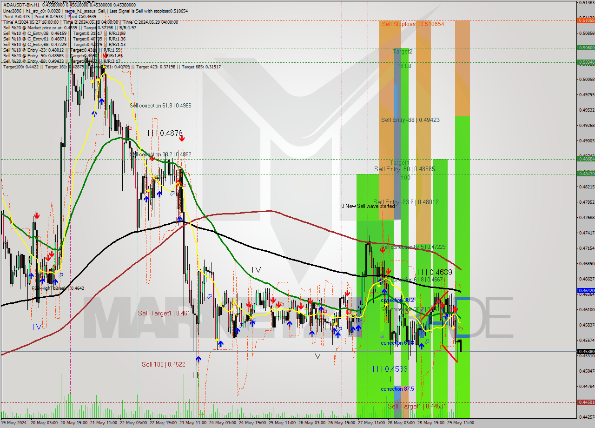Click 'Sell correction 61.8 | 0.46671' label
This screenshot has height=428, width=595.
tap(414, 280)
